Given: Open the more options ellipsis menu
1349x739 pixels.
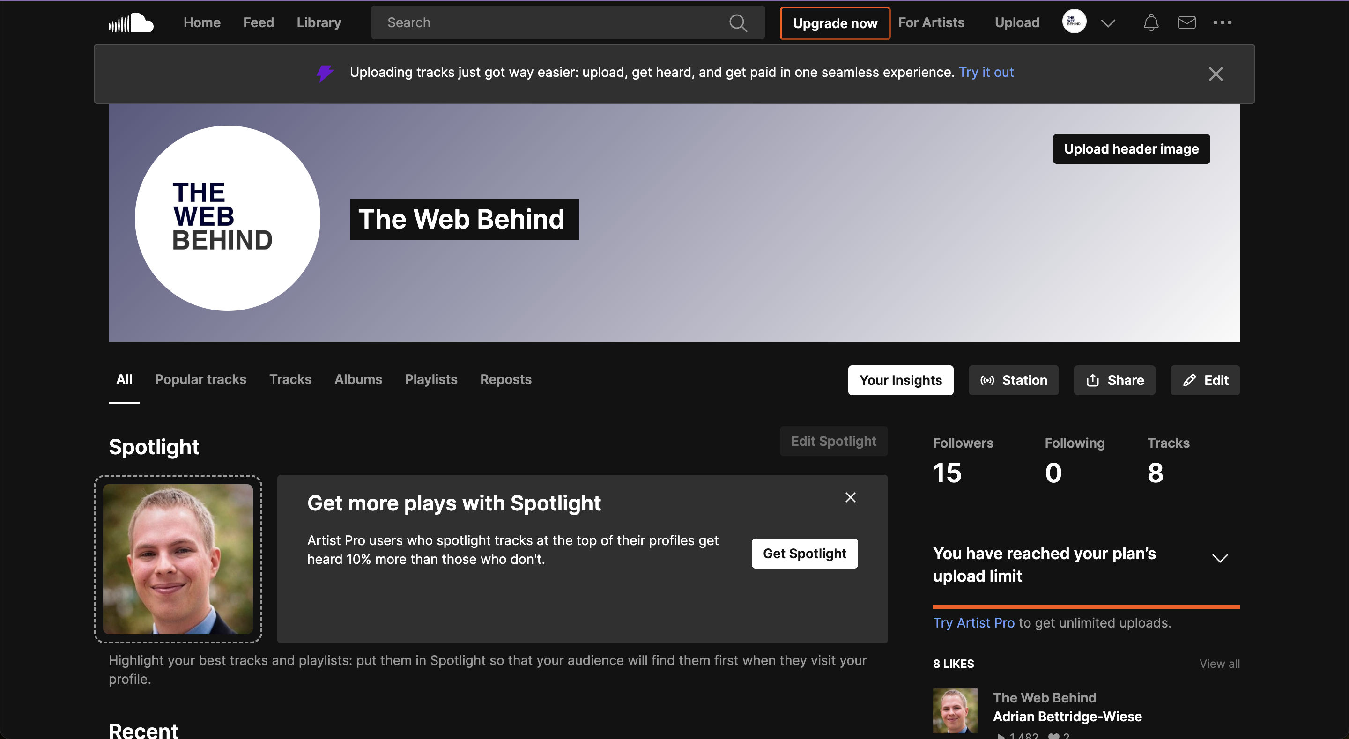Looking at the screenshot, I should pos(1223,22).
